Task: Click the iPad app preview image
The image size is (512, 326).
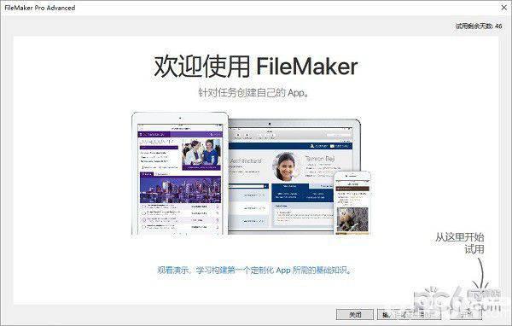Action: [179, 174]
